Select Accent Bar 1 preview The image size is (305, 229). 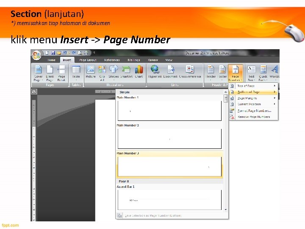click(169, 200)
